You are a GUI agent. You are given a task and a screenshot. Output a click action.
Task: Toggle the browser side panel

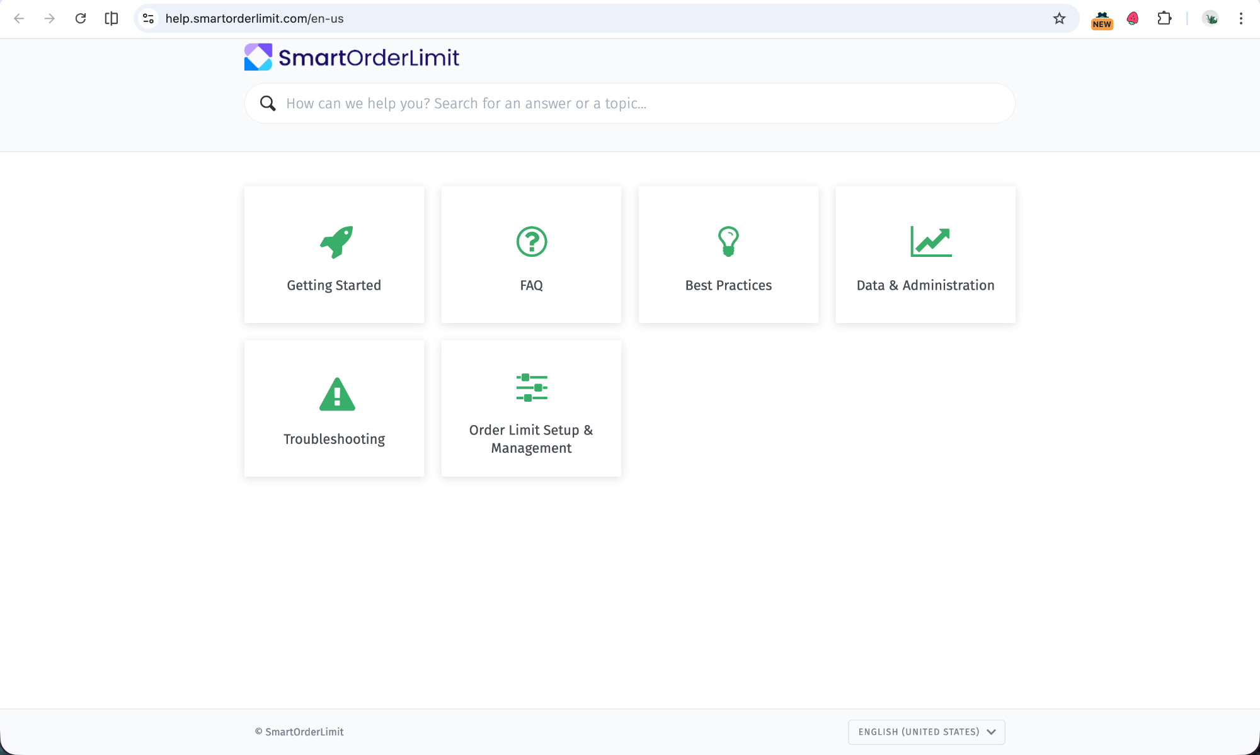(112, 18)
